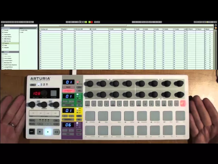Click the Punch-Out switch icon

click(x=150, y=22)
